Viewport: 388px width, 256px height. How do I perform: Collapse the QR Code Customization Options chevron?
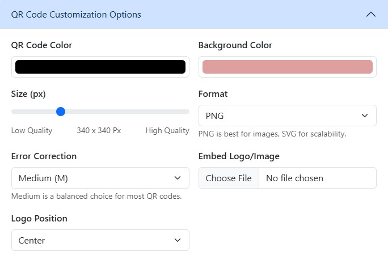(x=370, y=15)
